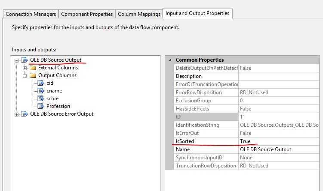Image resolution: width=323 pixels, height=191 pixels.
Task: Click the Output Columns folder icon
Action: pos(33,75)
